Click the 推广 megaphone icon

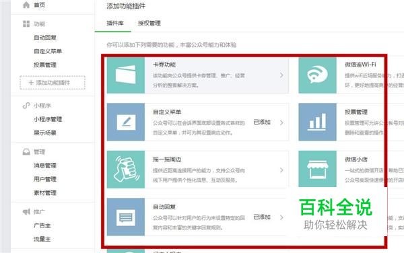[26, 212]
